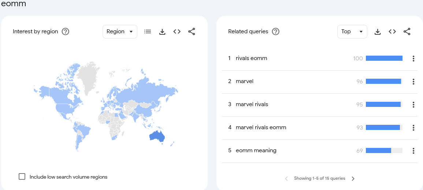
Task: Click the eomm meaning interest bar
Action: (x=384, y=150)
